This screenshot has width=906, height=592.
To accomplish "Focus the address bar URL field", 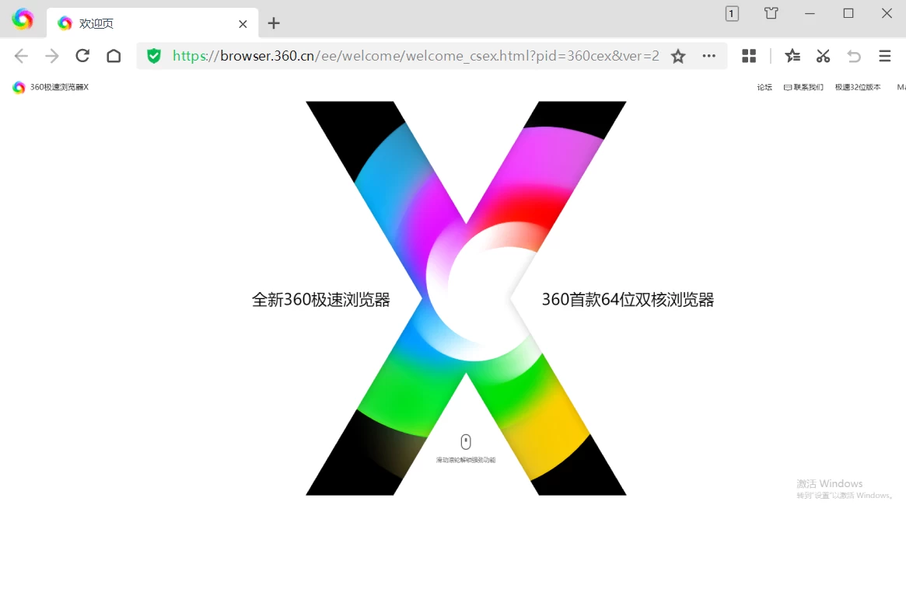I will click(x=415, y=56).
